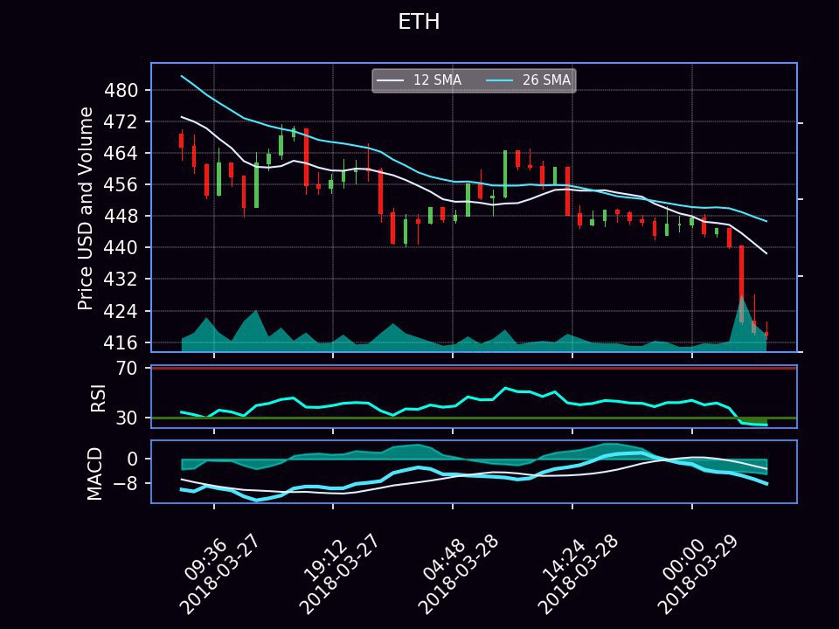
Task: Click the RSI 30 level tick label
Action: point(128,418)
